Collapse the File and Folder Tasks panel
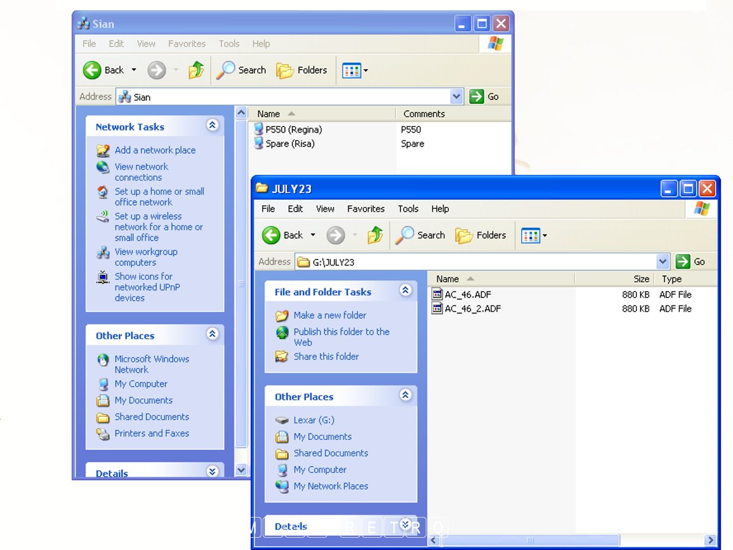The image size is (733, 550). point(406,291)
